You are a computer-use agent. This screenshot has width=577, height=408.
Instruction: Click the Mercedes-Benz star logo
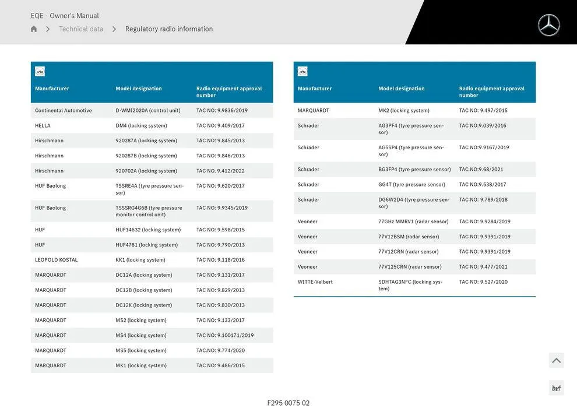tap(548, 25)
